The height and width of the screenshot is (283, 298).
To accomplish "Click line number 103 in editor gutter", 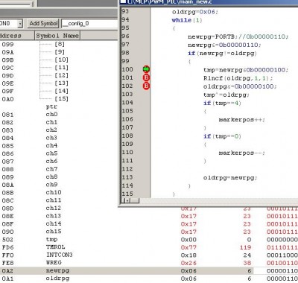I will [127, 95].
